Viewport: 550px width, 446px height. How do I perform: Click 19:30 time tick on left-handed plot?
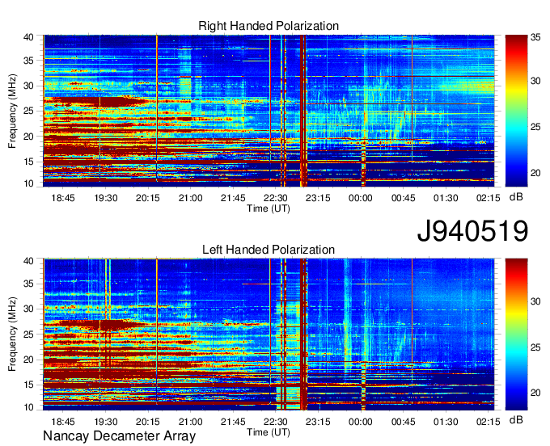click(106, 422)
